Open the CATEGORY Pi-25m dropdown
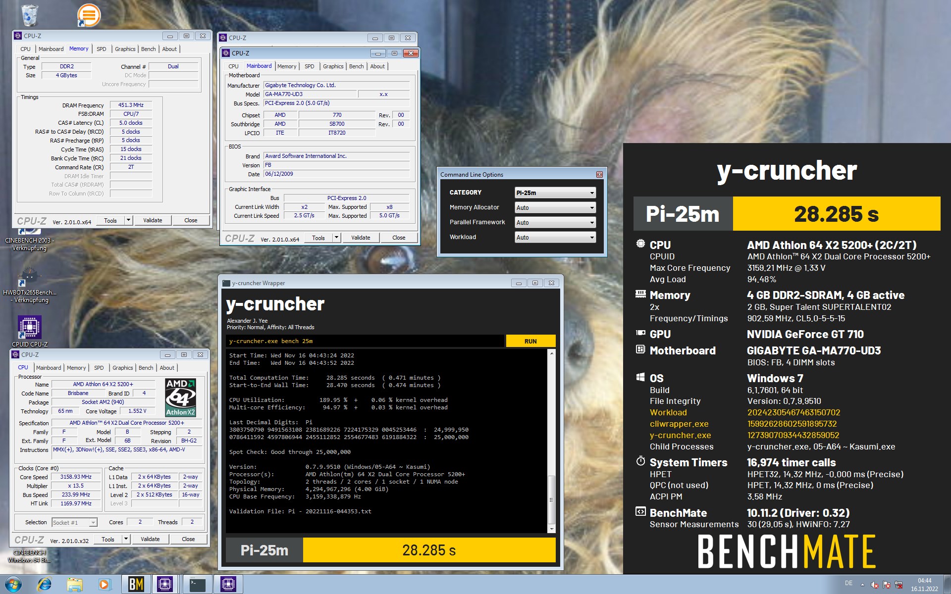Viewport: 951px width, 594px height. [x=555, y=193]
